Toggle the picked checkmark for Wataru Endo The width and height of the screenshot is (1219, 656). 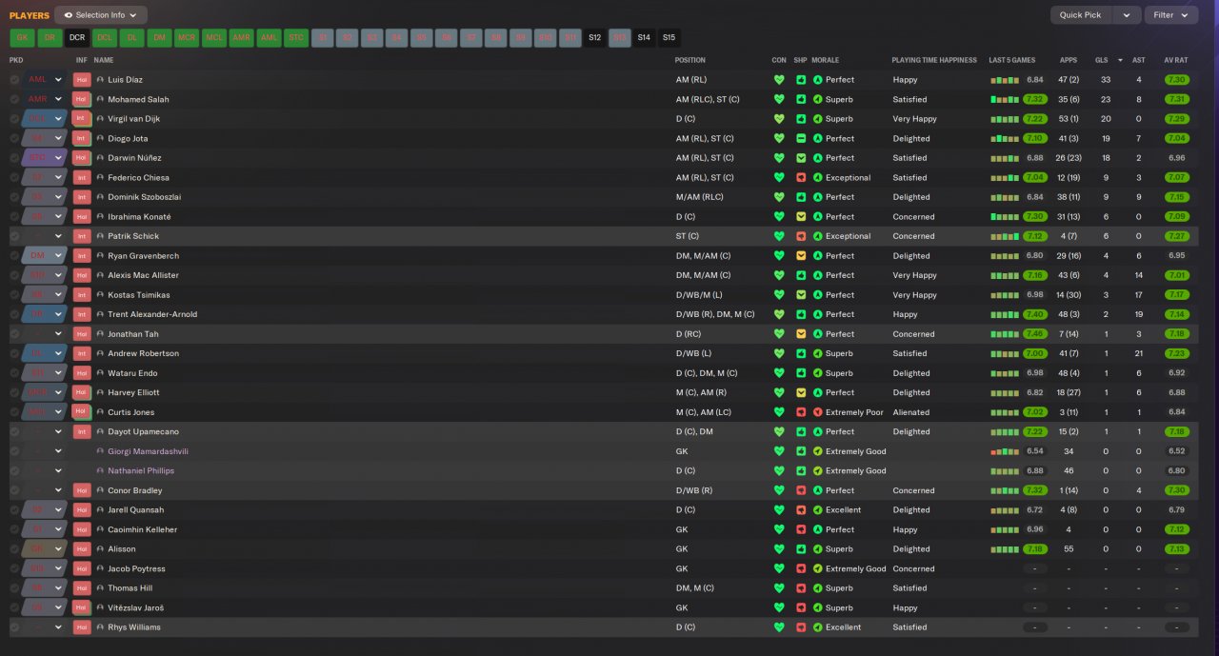[x=14, y=373]
